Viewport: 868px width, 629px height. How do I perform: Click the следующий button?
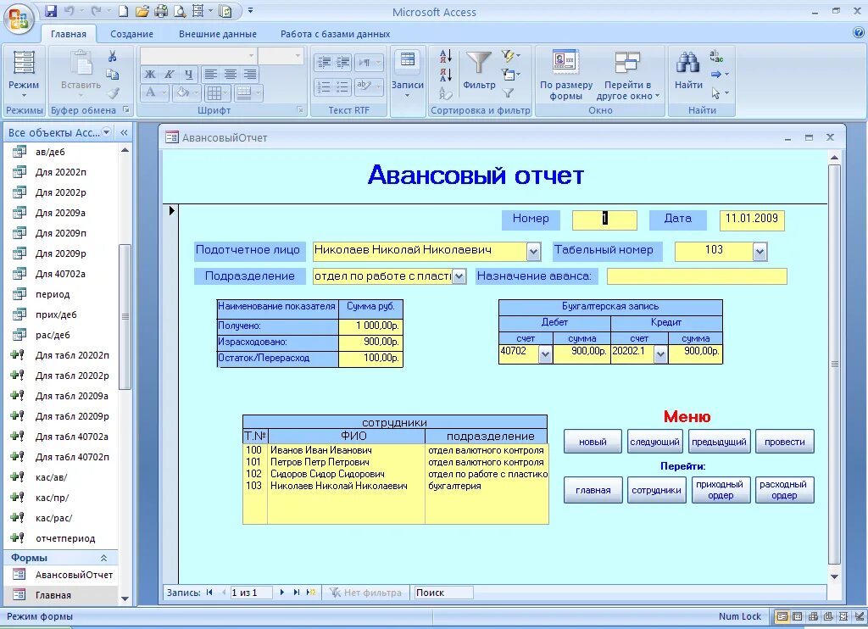click(x=655, y=442)
